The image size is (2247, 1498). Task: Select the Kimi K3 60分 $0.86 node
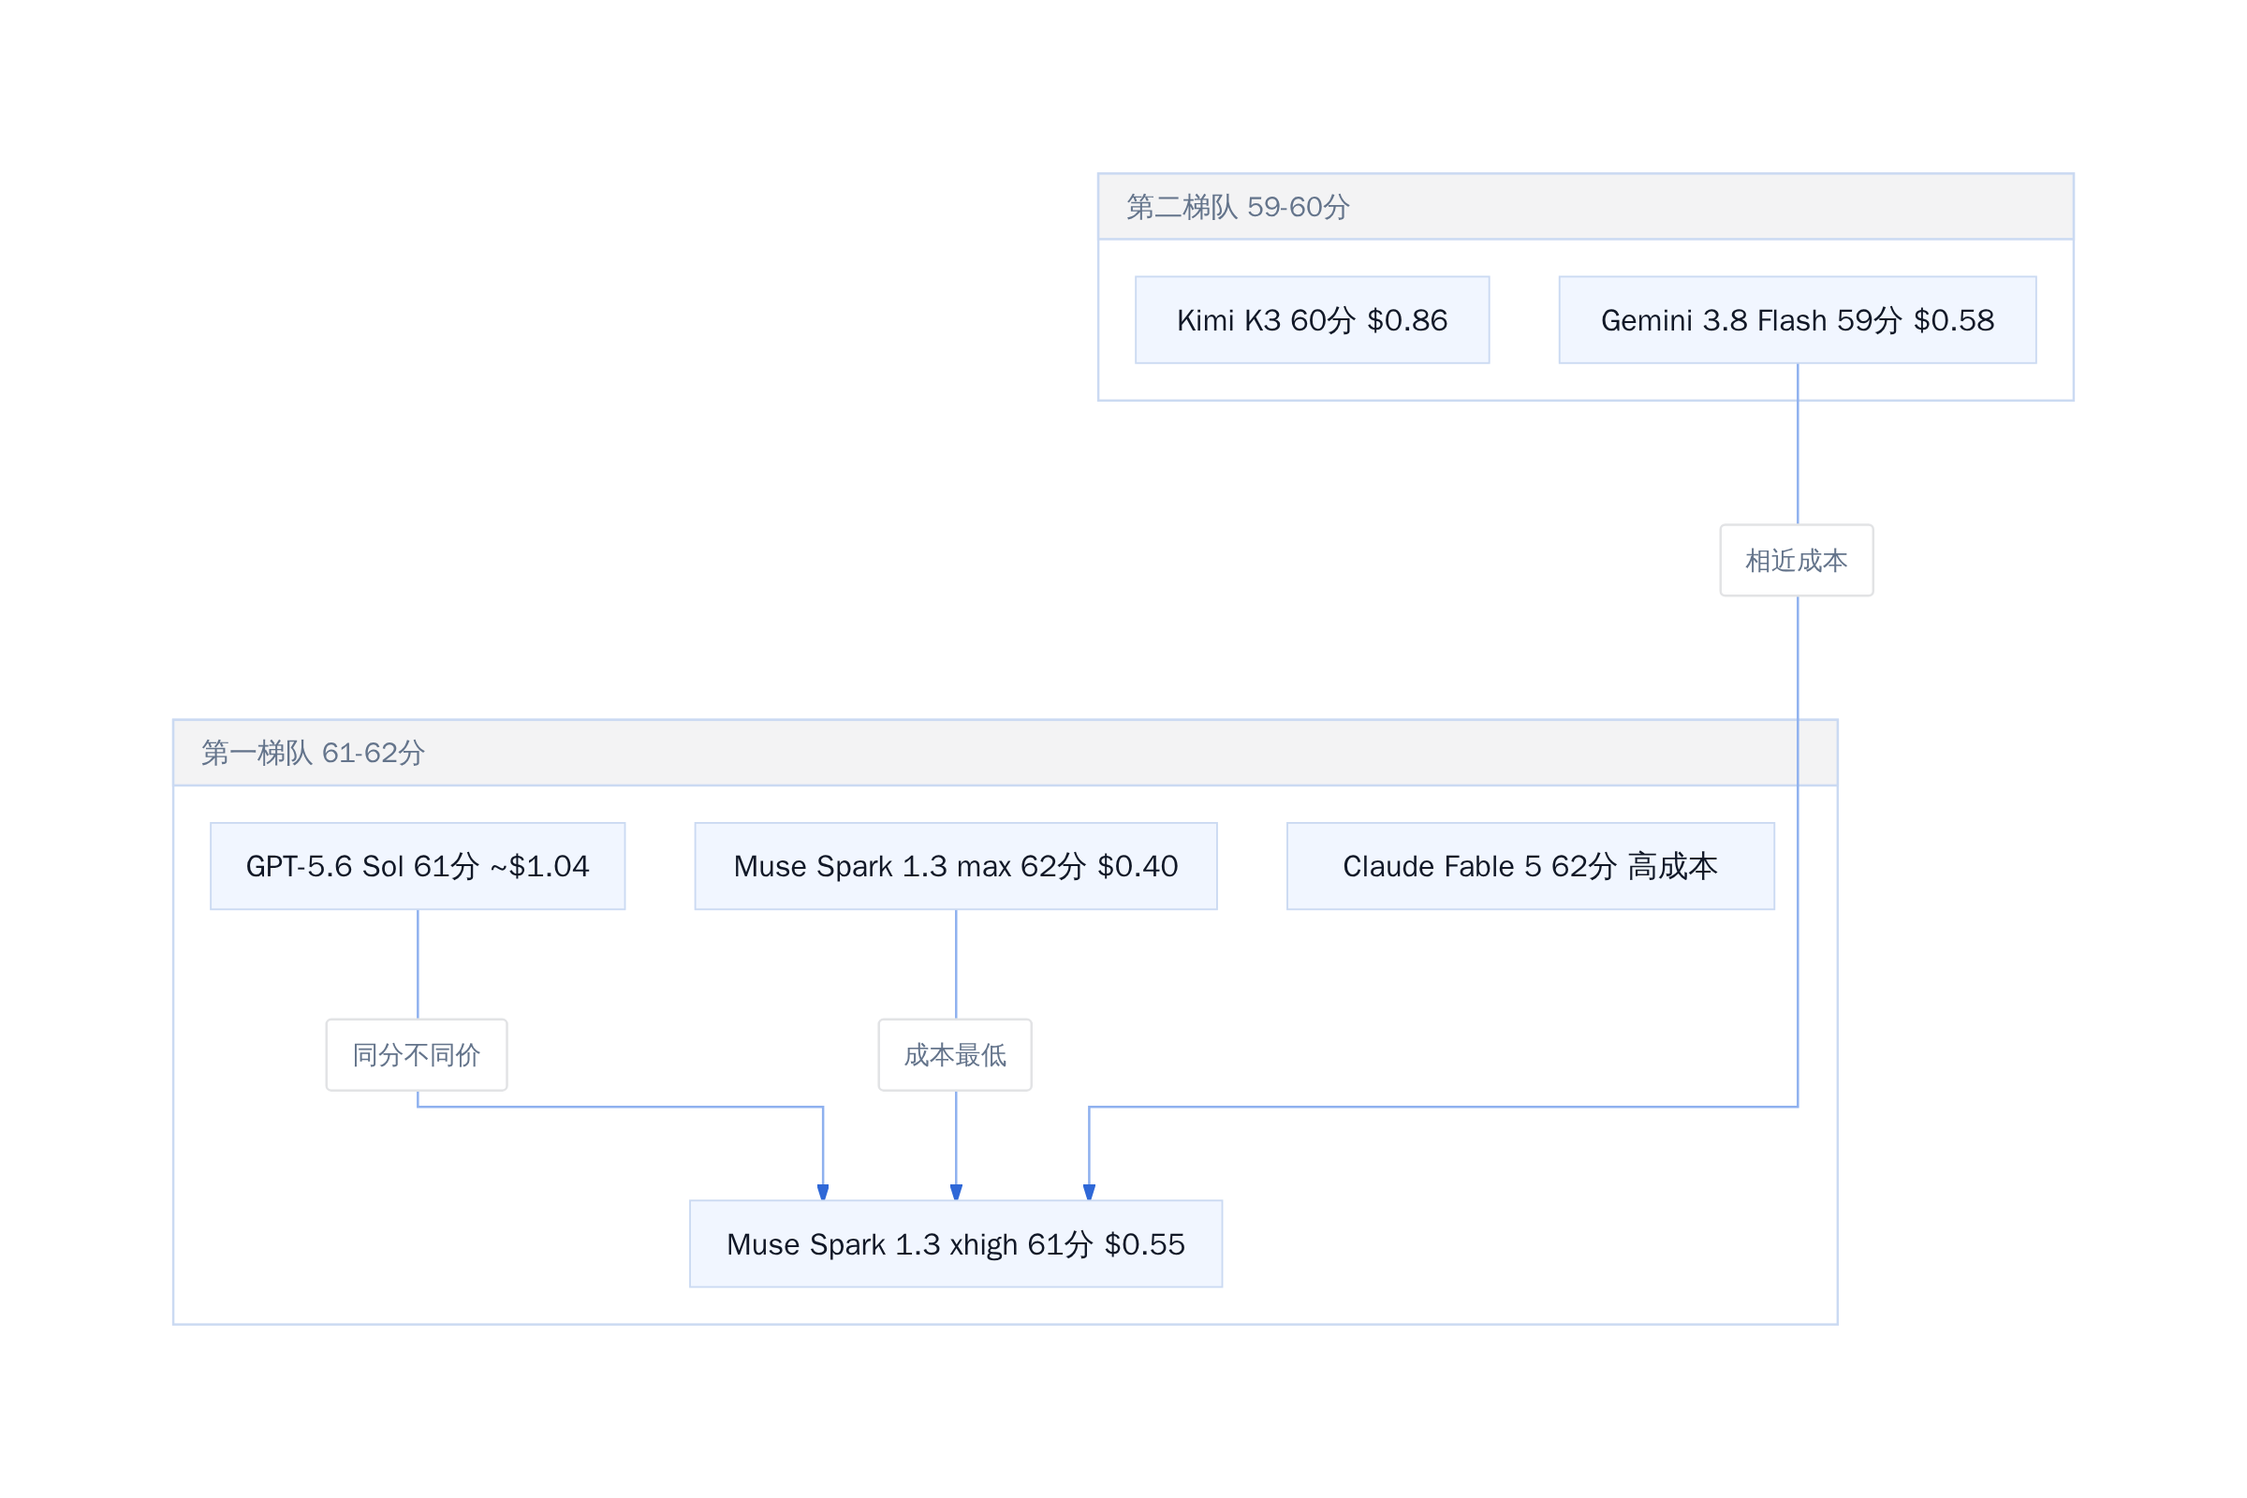[x=1312, y=320]
